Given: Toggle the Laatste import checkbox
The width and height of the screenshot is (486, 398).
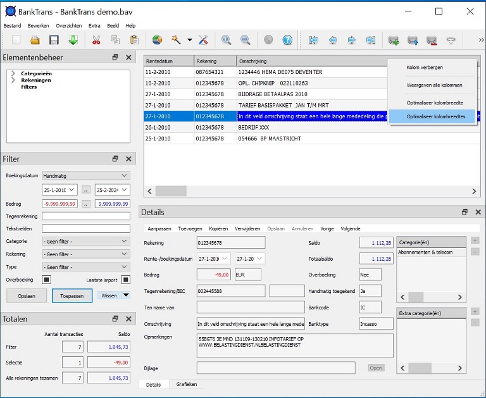Looking at the screenshot, I should 126,280.
